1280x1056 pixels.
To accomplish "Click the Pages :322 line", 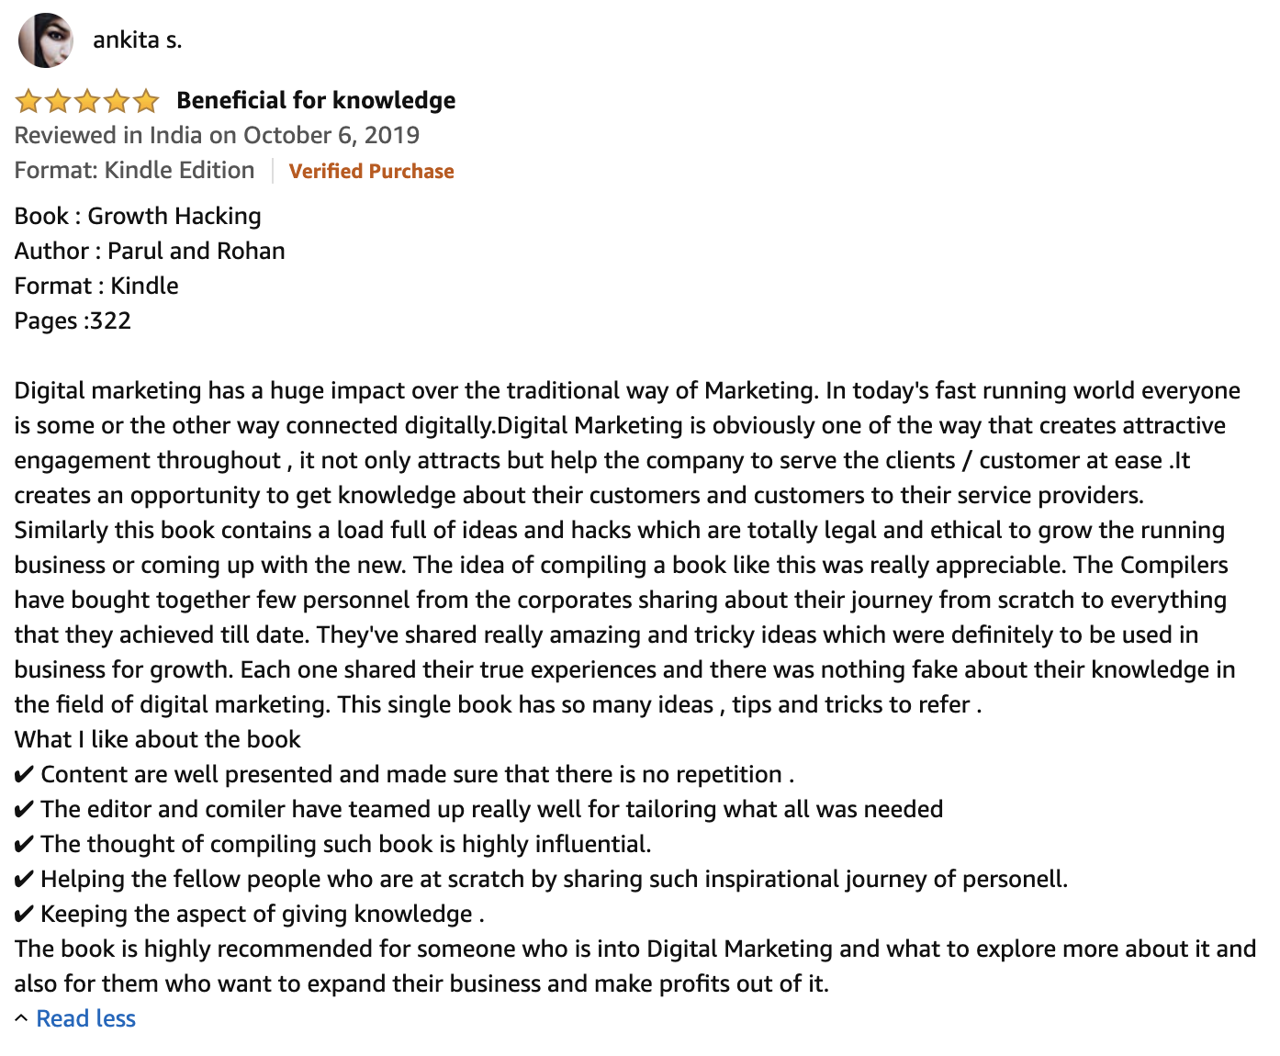I will 73,320.
